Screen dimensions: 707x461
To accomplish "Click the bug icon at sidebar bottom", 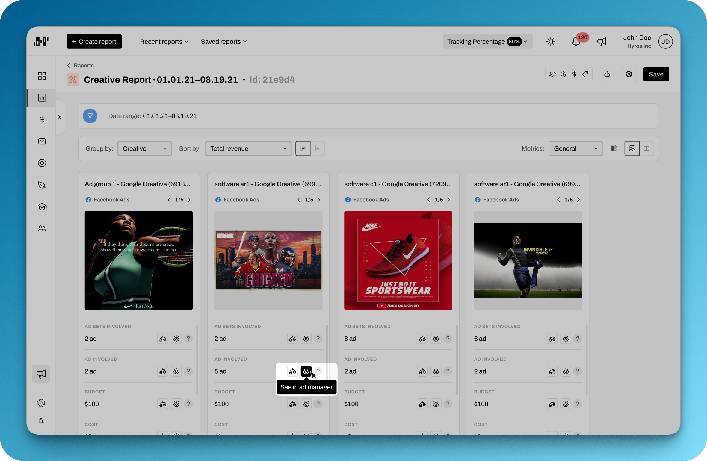I will coord(41,421).
